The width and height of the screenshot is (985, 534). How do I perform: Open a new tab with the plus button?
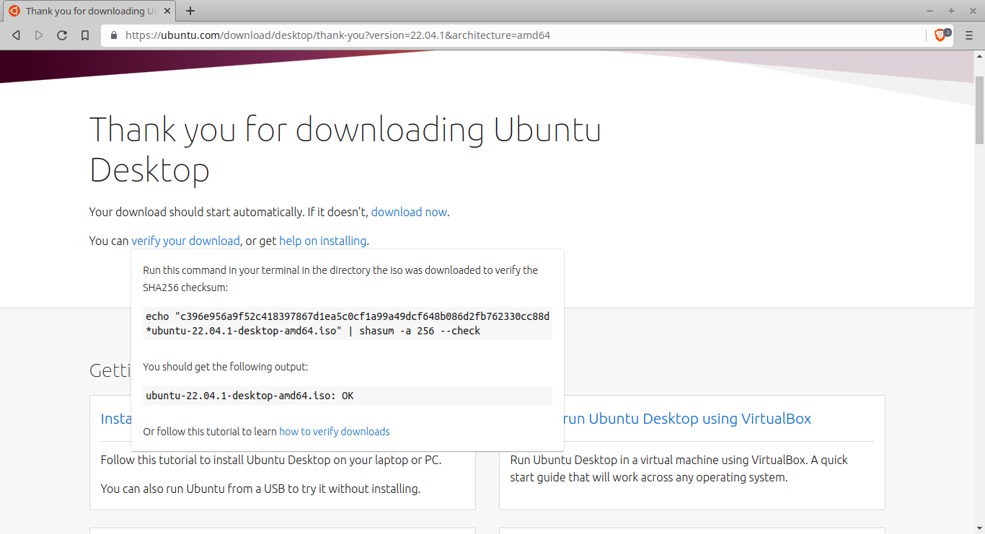(190, 11)
